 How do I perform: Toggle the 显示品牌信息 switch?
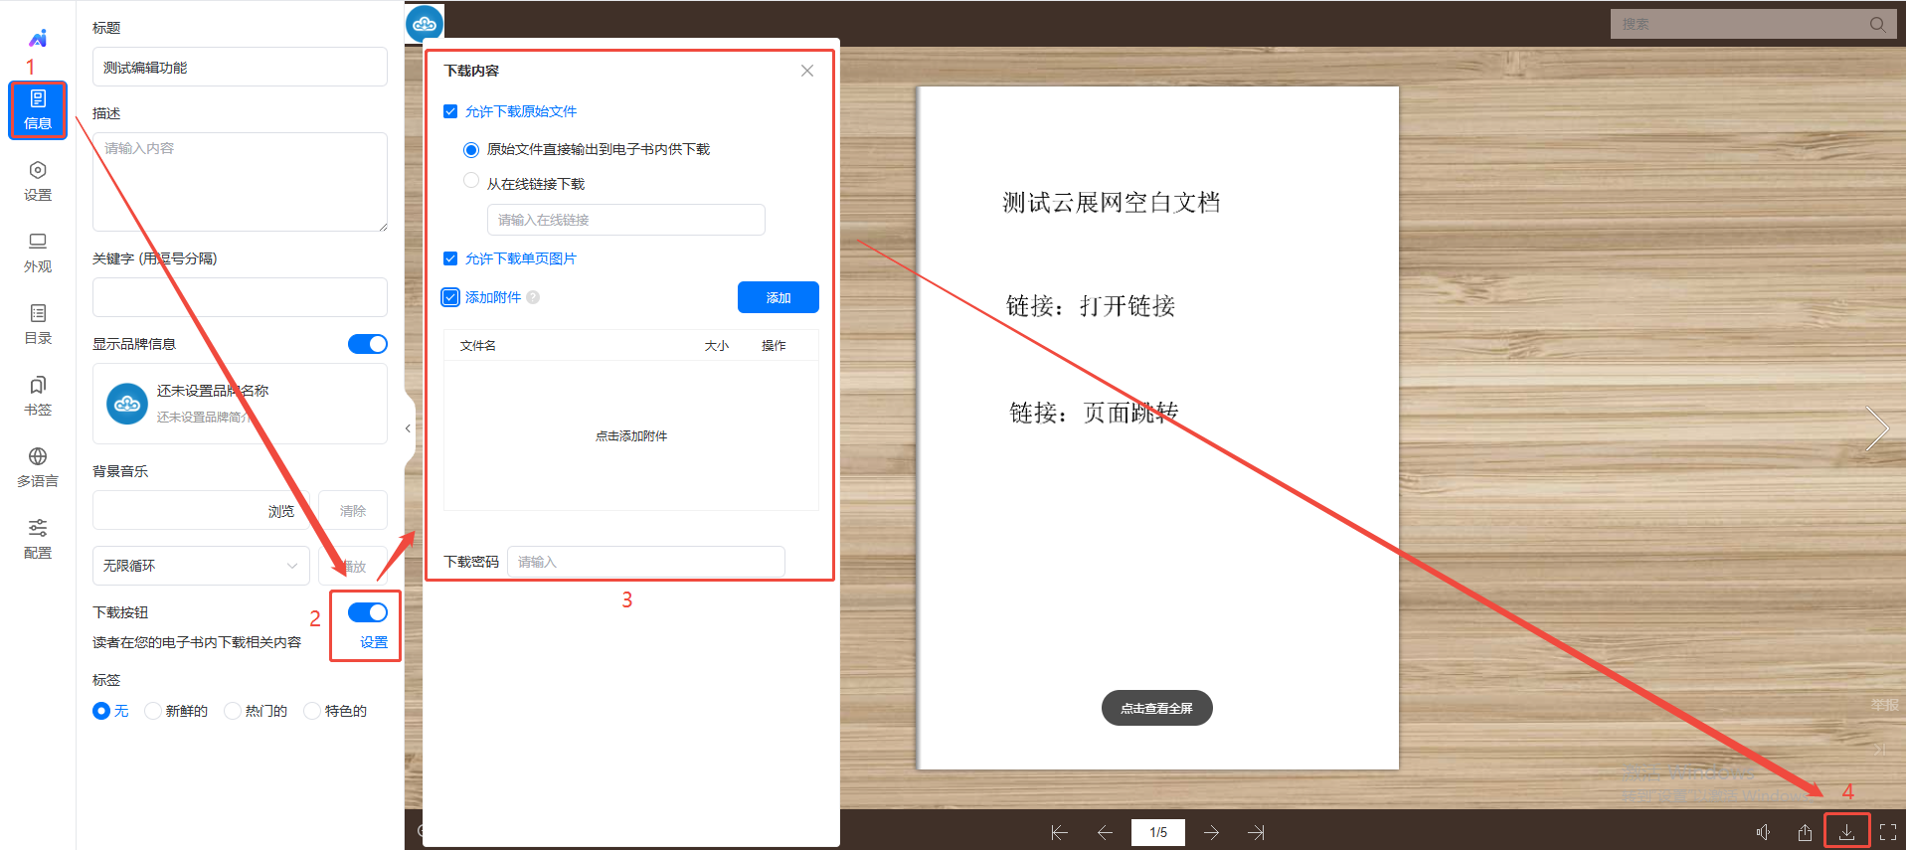pos(367,344)
